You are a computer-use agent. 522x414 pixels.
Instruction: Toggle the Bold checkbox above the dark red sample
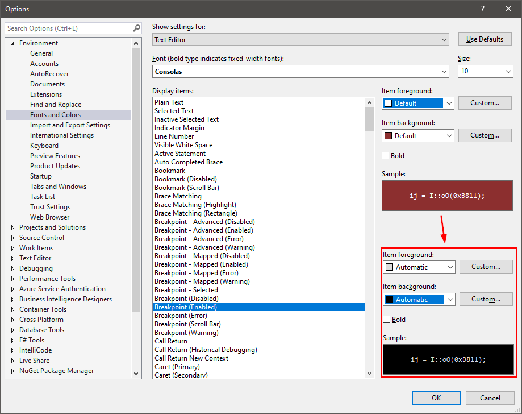[386, 156]
